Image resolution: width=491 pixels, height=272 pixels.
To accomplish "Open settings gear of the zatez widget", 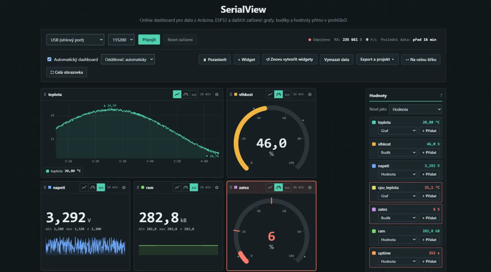I will [310, 188].
